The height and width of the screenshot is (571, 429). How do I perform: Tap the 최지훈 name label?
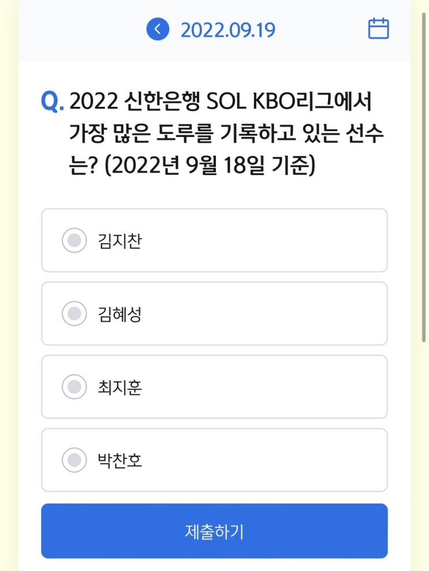[x=120, y=387]
